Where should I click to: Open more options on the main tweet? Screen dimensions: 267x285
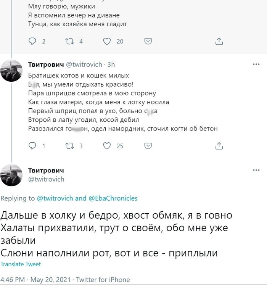256,171
